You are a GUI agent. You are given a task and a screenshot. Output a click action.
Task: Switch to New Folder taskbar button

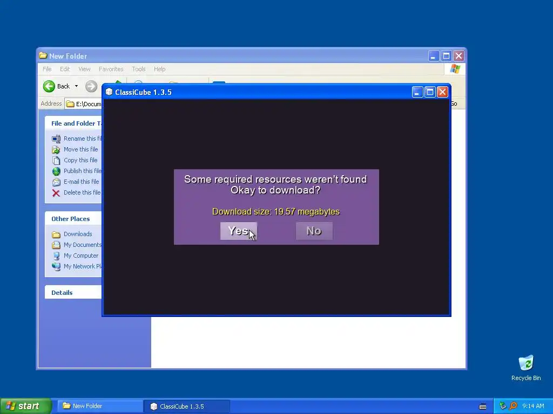[100, 406]
